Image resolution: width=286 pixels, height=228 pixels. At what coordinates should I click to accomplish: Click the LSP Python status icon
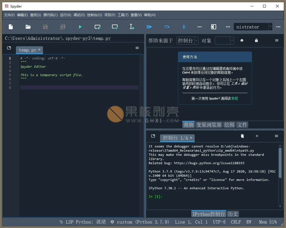61,222
